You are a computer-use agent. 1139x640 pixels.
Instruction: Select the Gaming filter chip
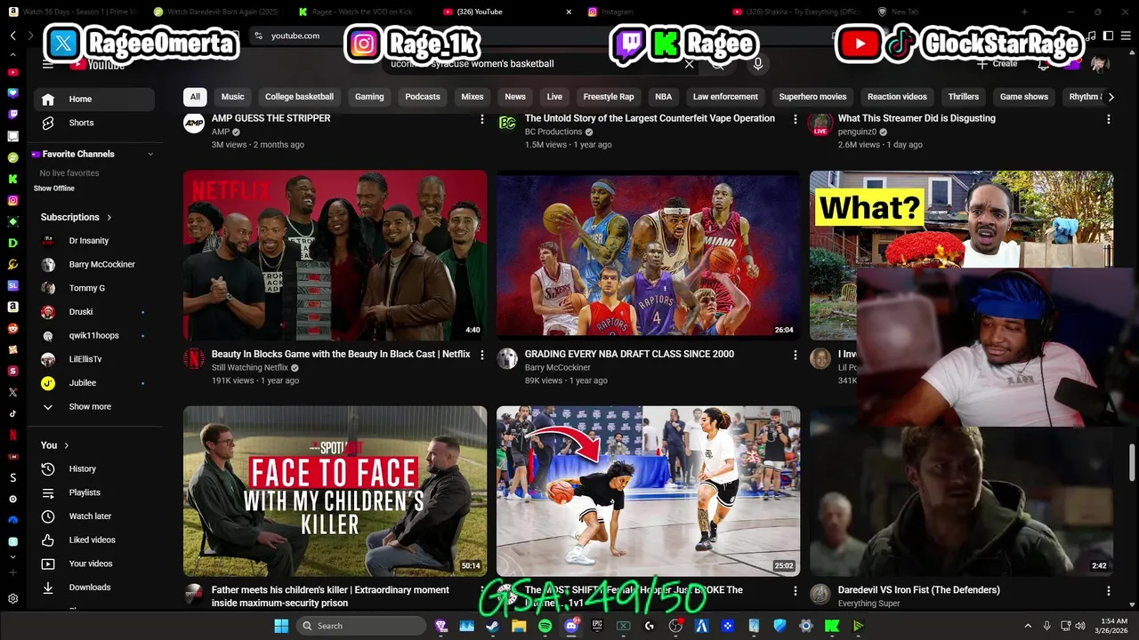click(x=369, y=97)
